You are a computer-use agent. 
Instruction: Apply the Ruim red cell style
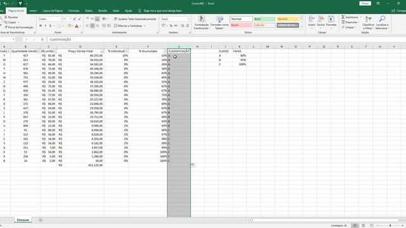pos(241,25)
